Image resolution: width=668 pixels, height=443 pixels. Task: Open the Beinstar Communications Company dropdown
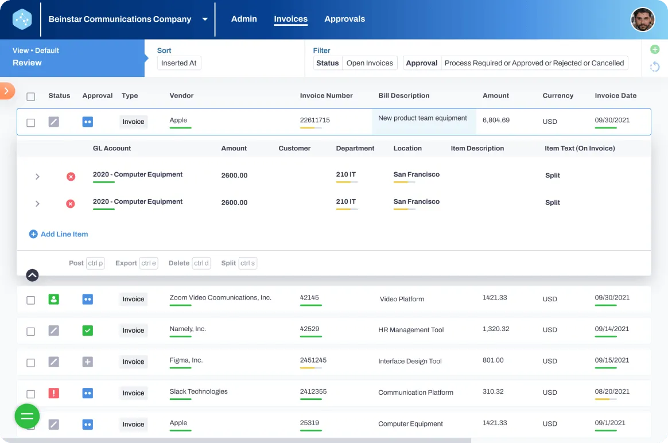pos(205,20)
